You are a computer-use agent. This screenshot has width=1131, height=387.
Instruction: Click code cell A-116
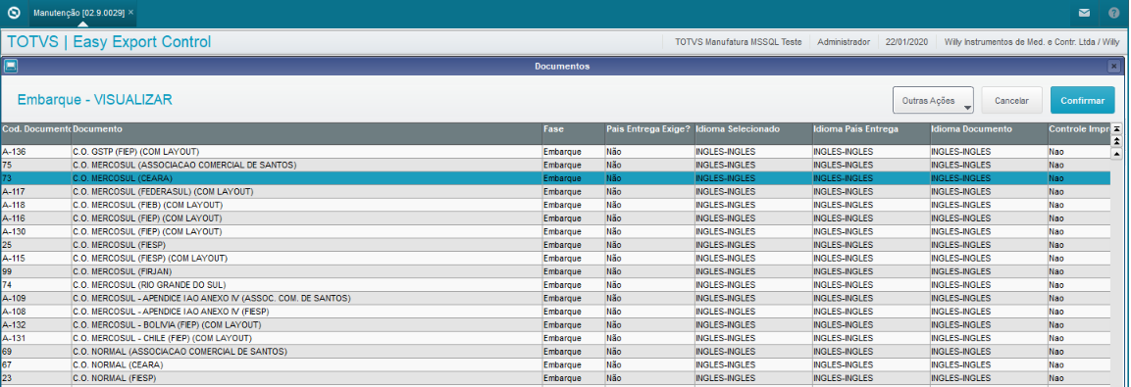pos(35,218)
